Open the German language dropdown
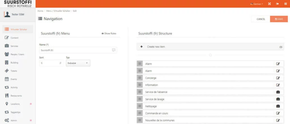The image size is (290, 124). (257, 4)
